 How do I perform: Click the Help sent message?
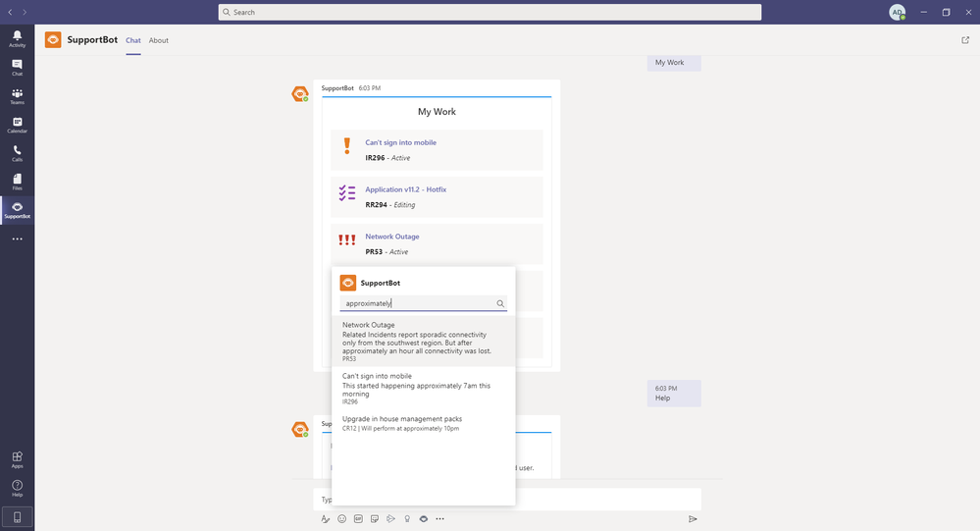coord(674,394)
